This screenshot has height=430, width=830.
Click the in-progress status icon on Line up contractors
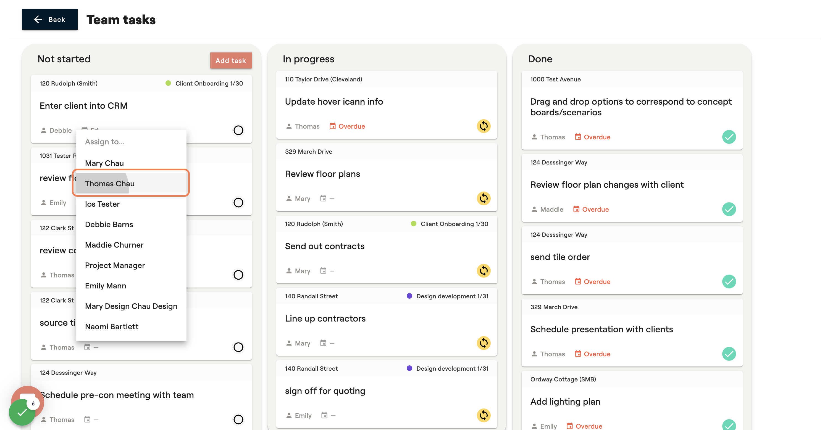[483, 343]
